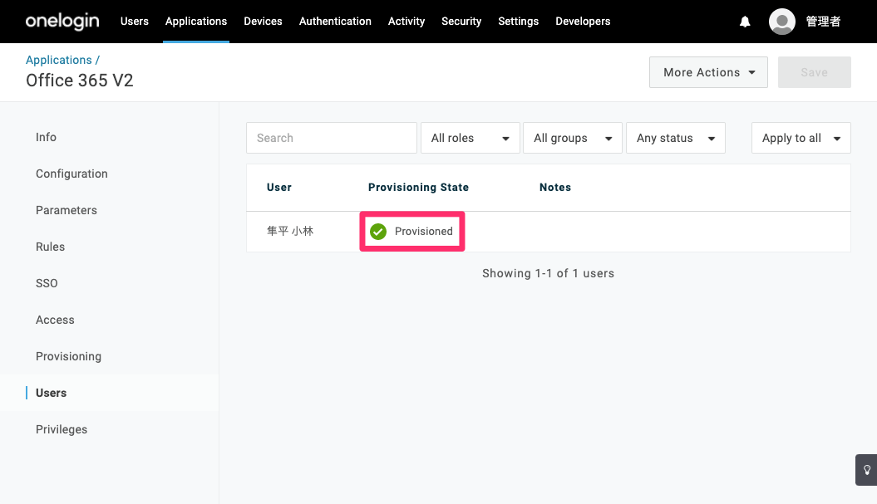Click the User column header
Viewport: 877px width, 504px height.
279,187
